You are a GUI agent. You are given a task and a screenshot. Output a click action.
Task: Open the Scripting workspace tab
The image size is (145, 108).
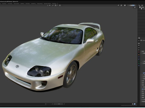pyautogui.click(x=54, y=4)
